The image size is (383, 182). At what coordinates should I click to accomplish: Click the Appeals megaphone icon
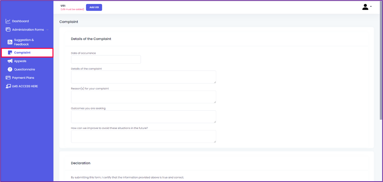click(x=10, y=61)
